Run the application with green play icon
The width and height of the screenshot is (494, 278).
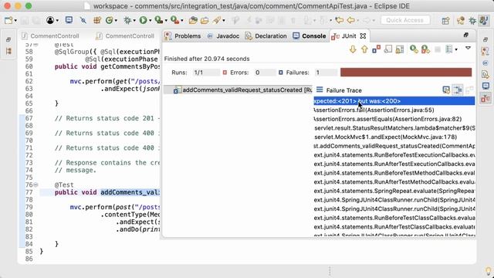point(143,21)
